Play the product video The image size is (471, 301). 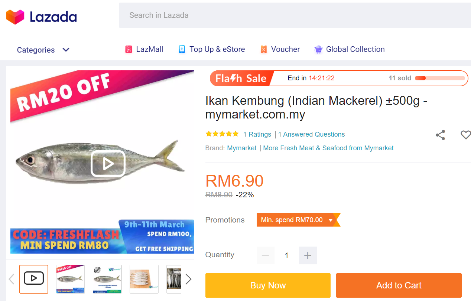108,163
